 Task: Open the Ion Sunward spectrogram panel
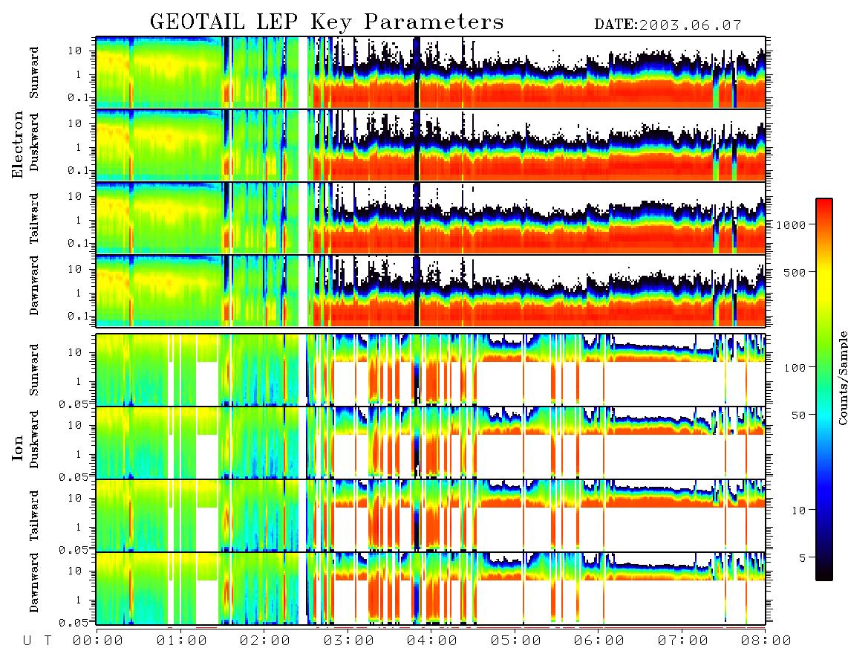pyautogui.click(x=431, y=370)
